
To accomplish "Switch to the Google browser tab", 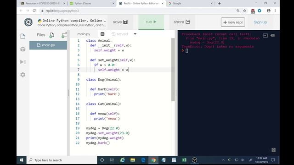I will [x=190, y=3].
